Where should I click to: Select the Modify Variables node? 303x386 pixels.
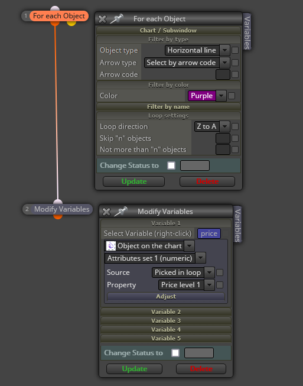pyautogui.click(x=62, y=209)
